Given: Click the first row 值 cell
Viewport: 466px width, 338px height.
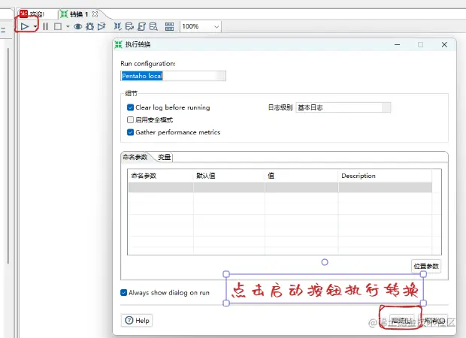Looking at the screenshot, I should point(301,188).
